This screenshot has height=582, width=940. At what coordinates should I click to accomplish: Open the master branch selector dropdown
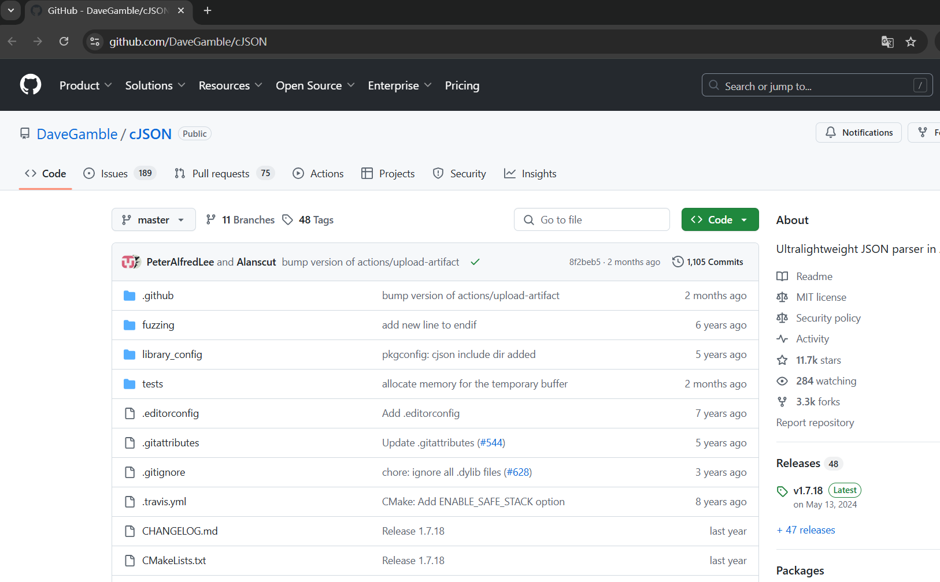coord(154,219)
